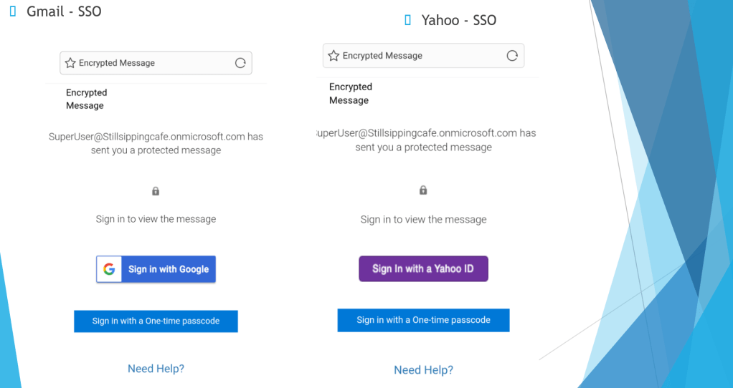Viewport: 733px width, 388px height.
Task: Click the Google G logo icon
Action: pyautogui.click(x=110, y=269)
